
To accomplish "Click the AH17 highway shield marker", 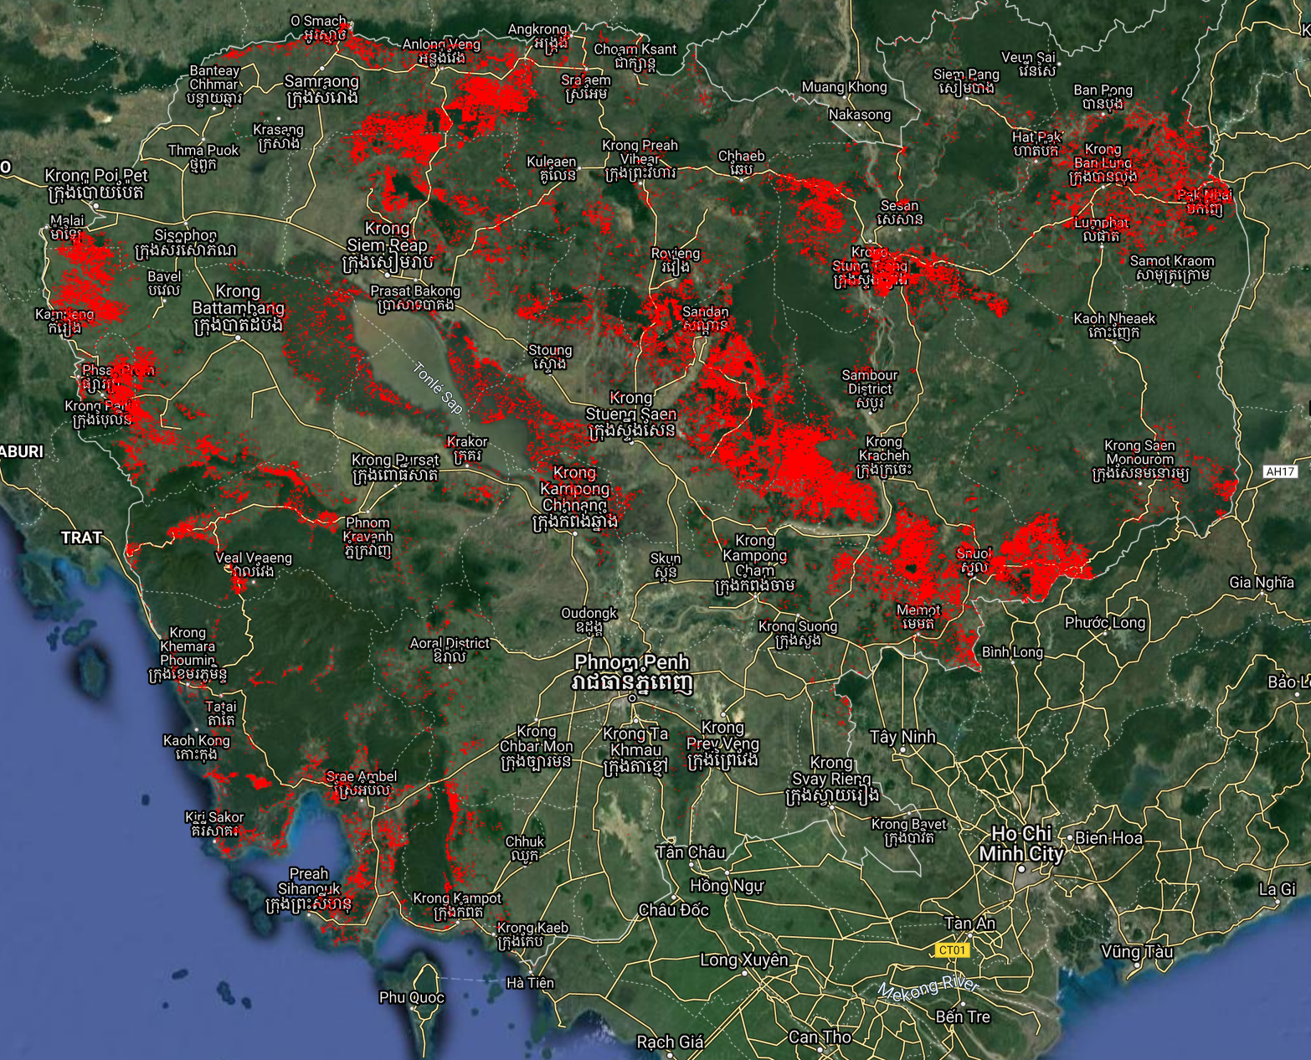I will coord(1280,471).
